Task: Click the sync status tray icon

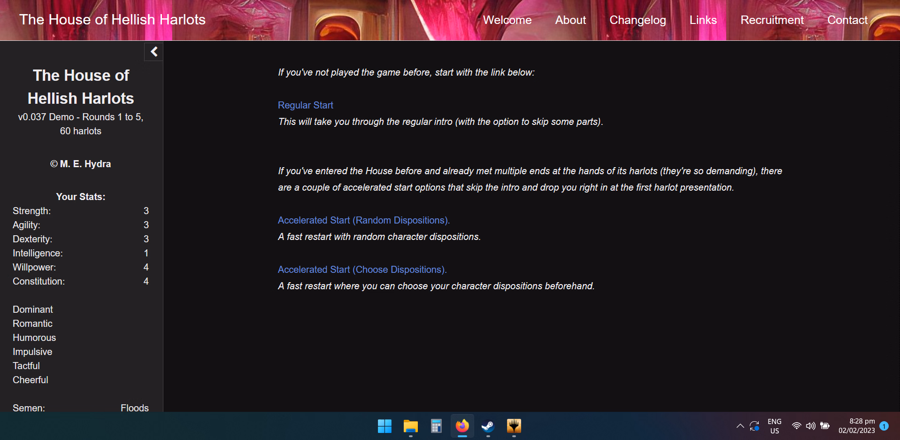Action: click(x=754, y=426)
